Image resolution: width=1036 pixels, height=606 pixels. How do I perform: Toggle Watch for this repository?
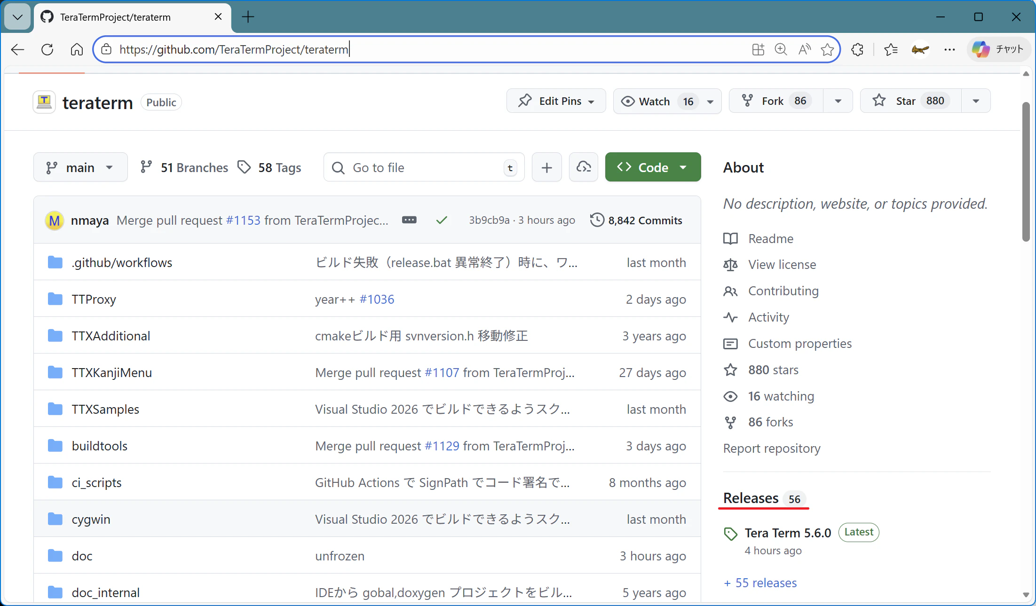[x=654, y=101]
